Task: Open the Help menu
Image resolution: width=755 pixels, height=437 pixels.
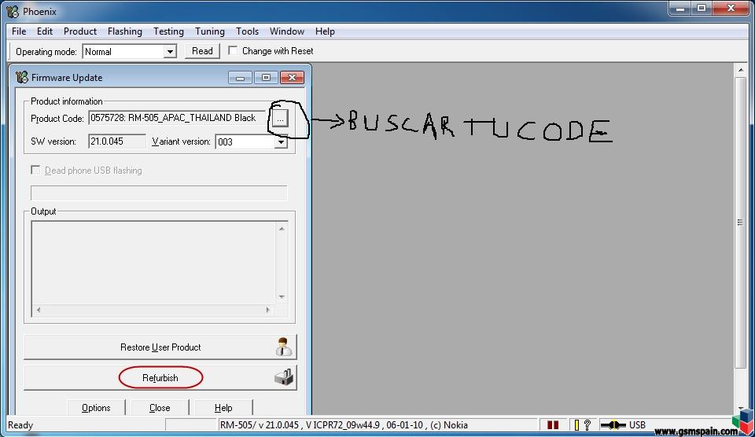Action: point(325,31)
